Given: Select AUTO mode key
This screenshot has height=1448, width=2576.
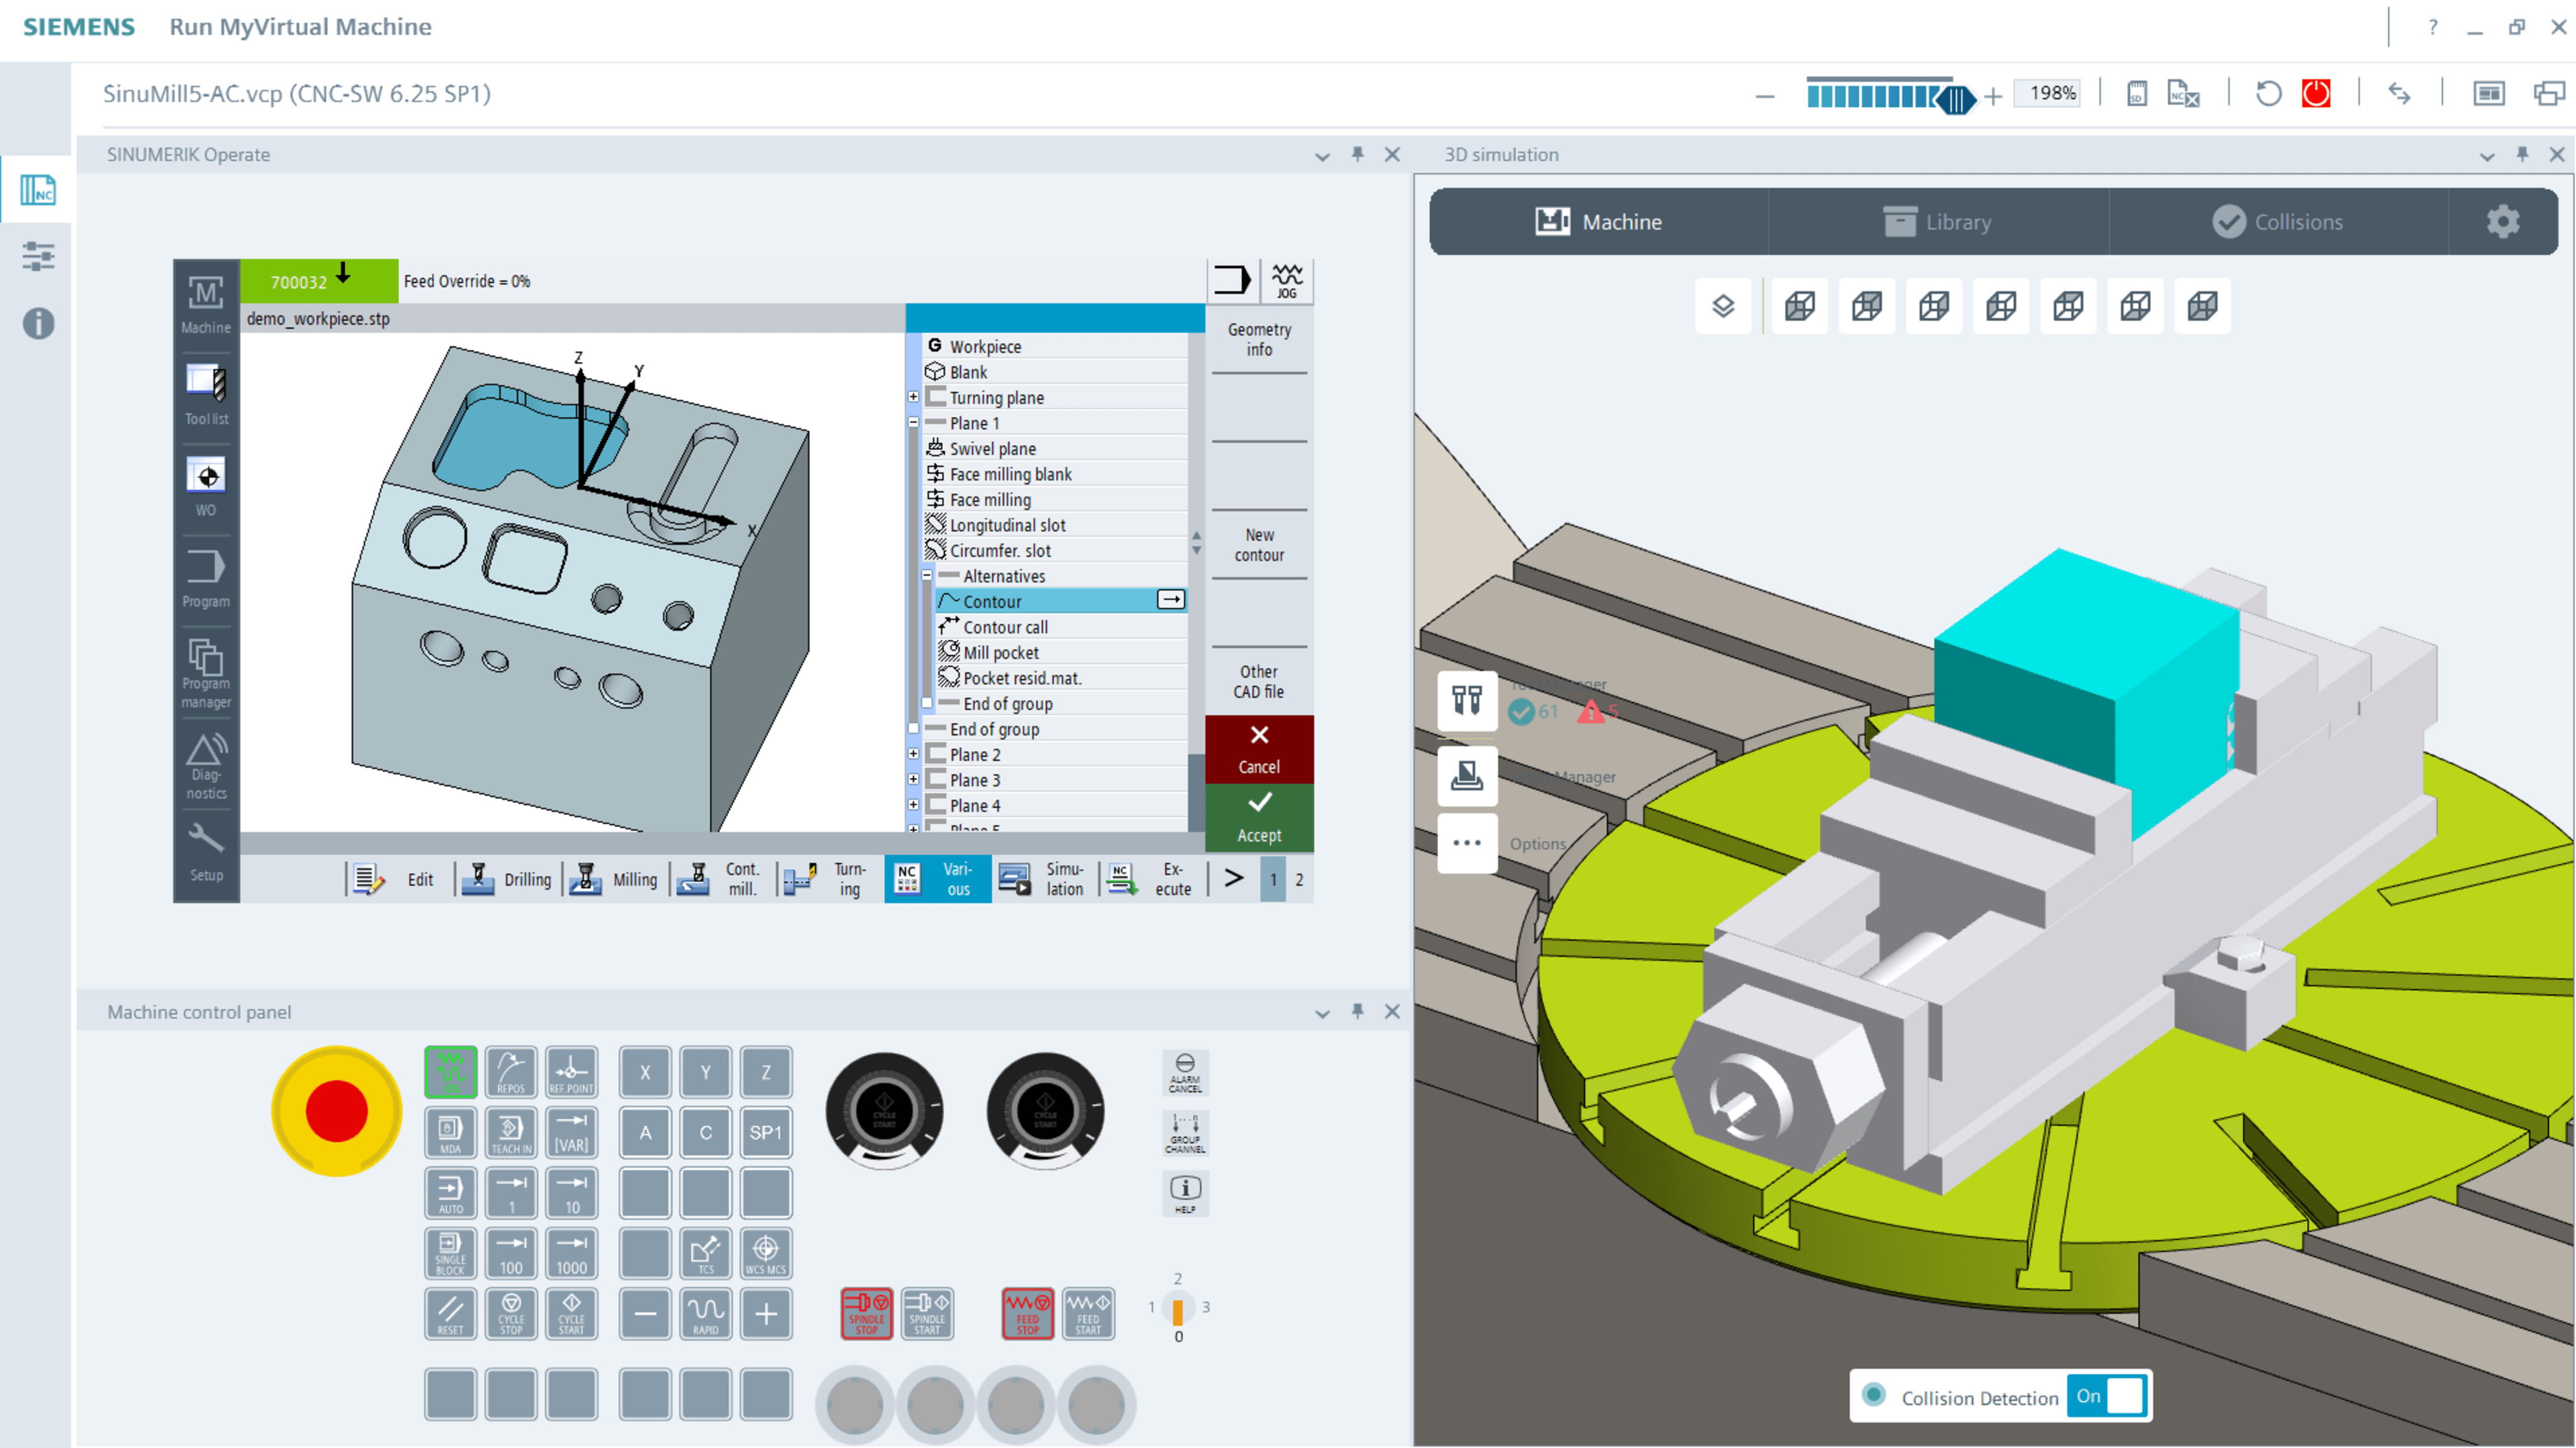Looking at the screenshot, I should pyautogui.click(x=450, y=1192).
